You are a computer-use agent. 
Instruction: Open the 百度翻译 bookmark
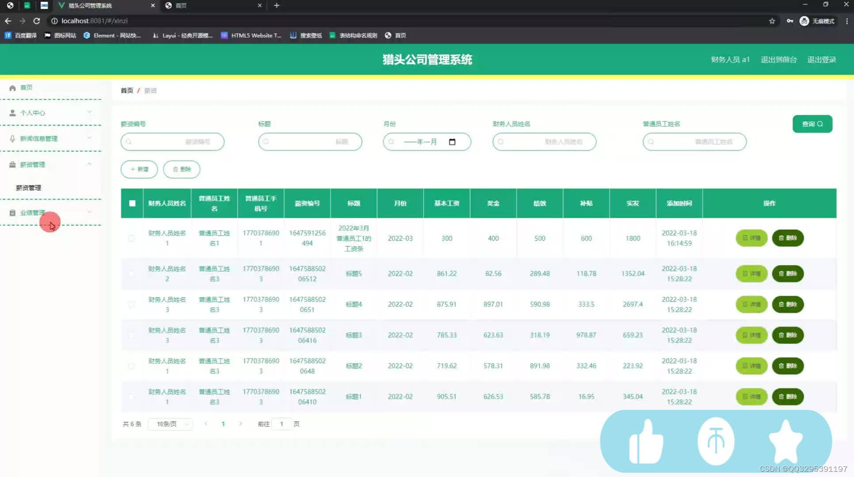tap(21, 35)
